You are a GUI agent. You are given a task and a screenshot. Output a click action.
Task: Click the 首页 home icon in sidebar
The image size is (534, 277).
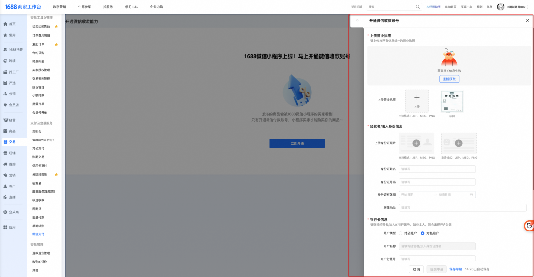coord(5,24)
